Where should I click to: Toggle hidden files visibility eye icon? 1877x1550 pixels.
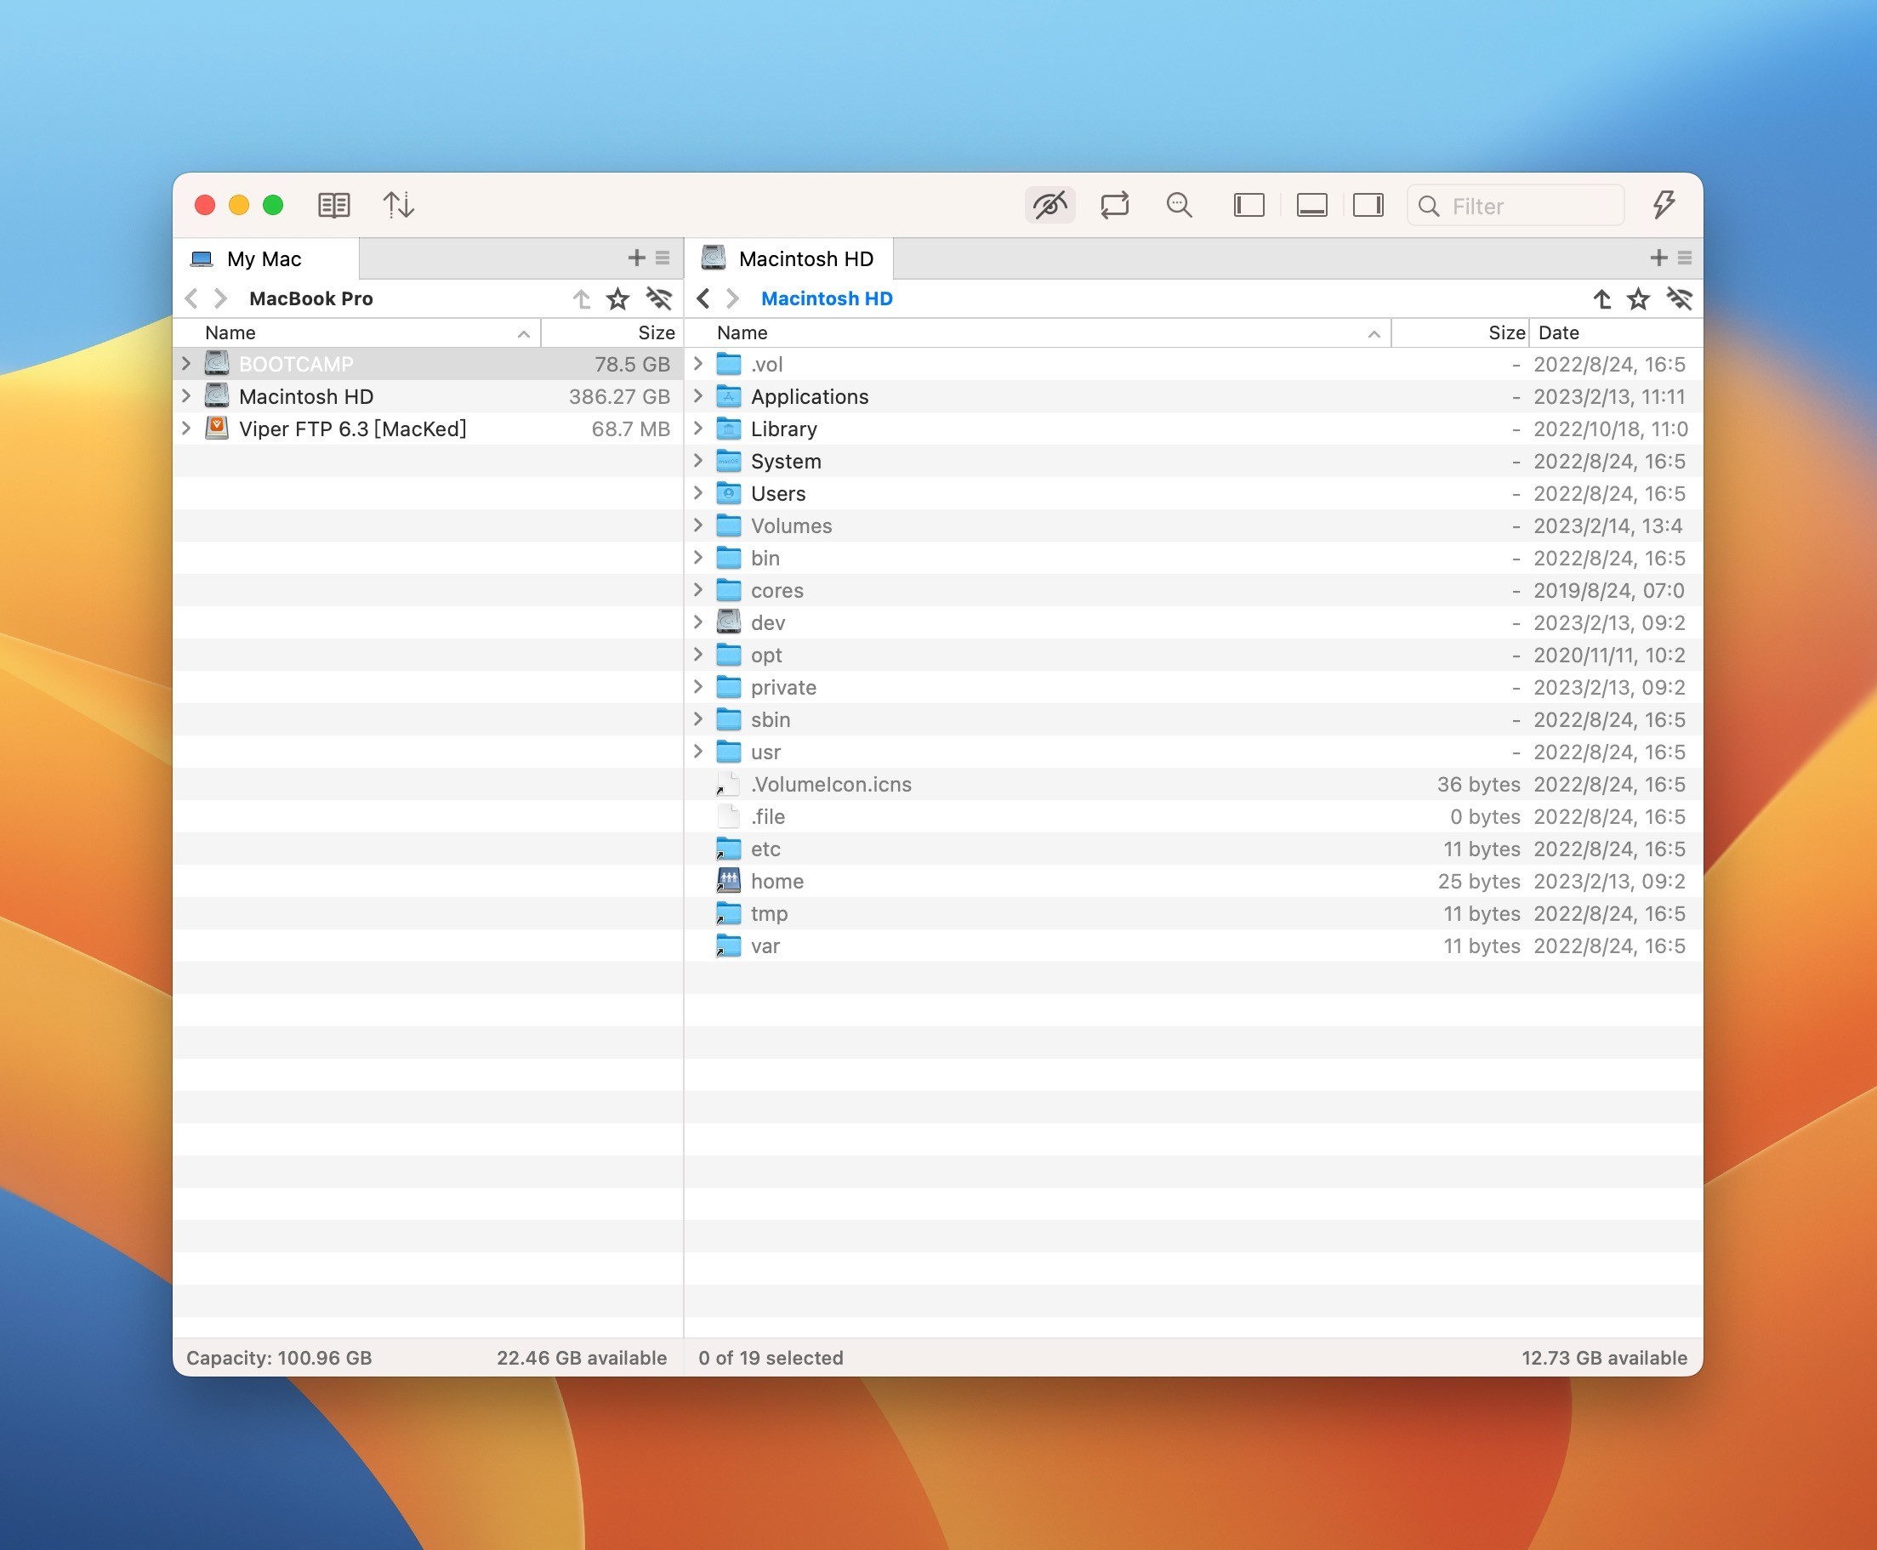pyautogui.click(x=1049, y=206)
